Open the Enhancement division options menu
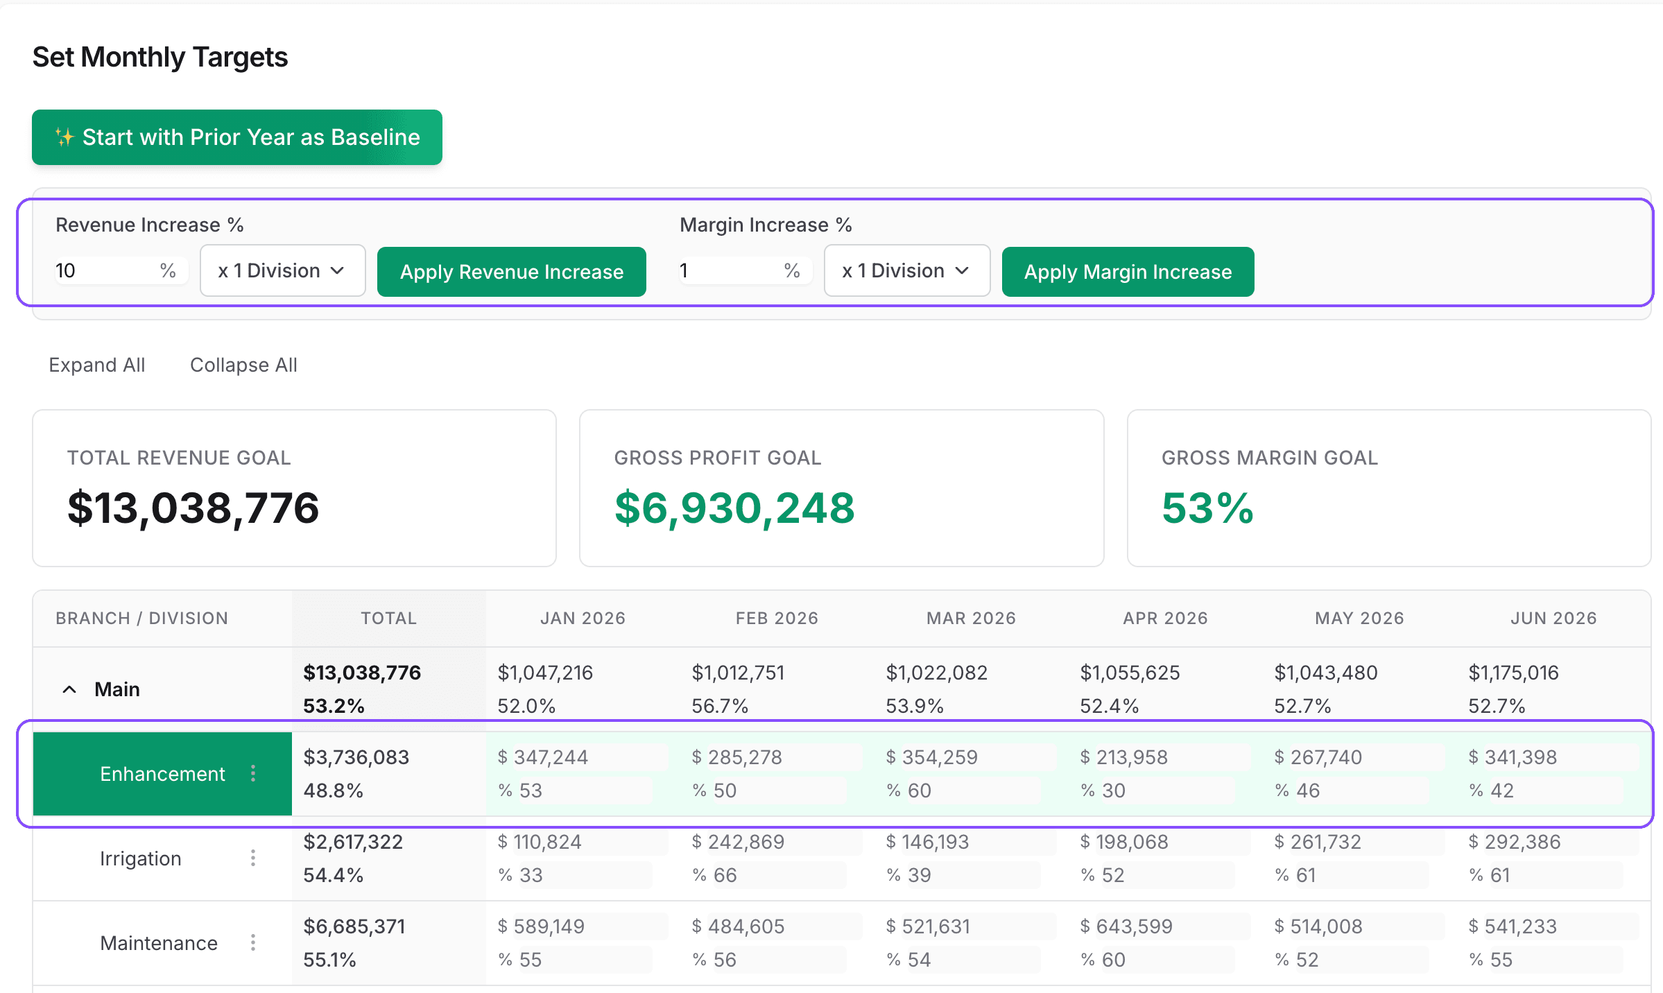1663x993 pixels. tap(253, 773)
